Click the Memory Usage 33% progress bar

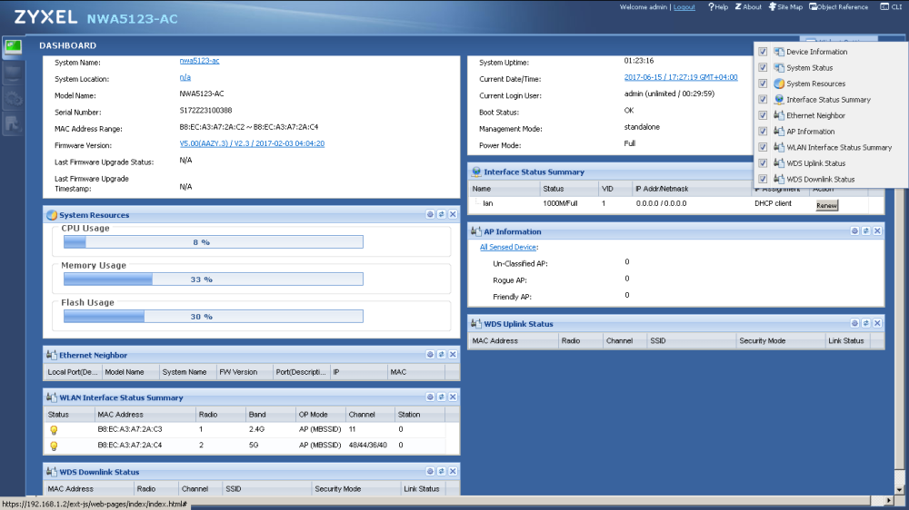pyautogui.click(x=214, y=279)
